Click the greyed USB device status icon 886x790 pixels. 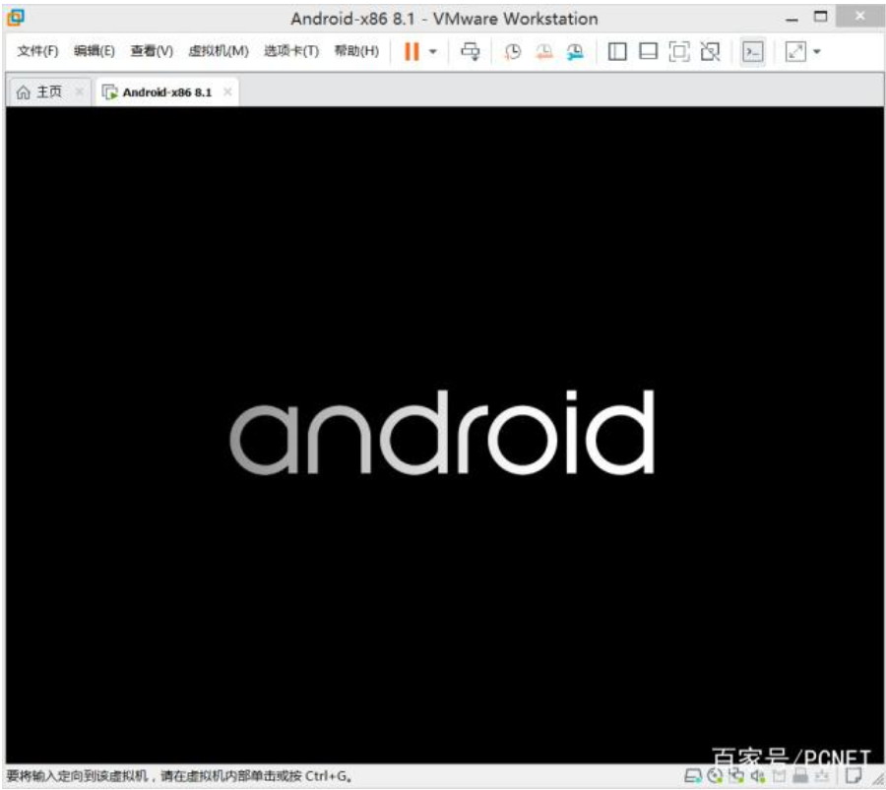780,776
